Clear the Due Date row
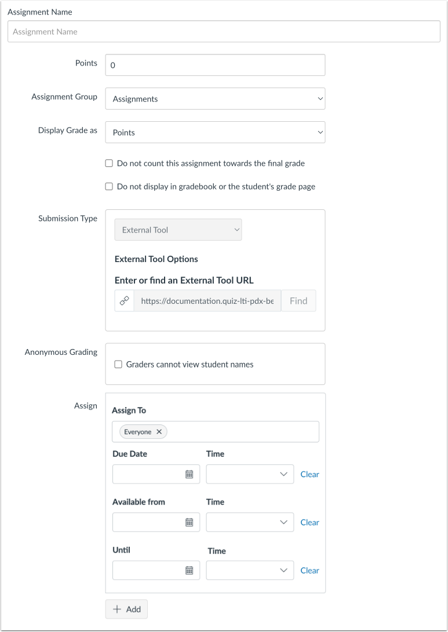This screenshot has width=448, height=632. (x=309, y=474)
